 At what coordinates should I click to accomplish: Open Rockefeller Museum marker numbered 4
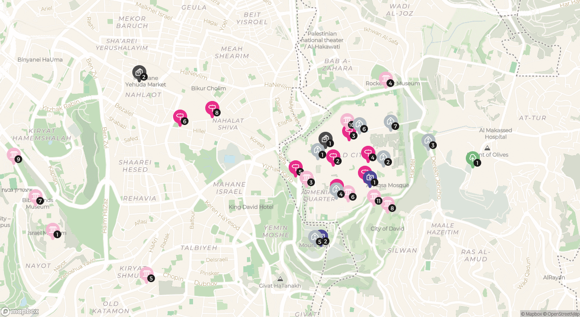(386, 79)
